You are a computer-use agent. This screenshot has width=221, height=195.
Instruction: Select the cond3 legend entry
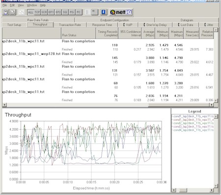[x=193, y=127]
